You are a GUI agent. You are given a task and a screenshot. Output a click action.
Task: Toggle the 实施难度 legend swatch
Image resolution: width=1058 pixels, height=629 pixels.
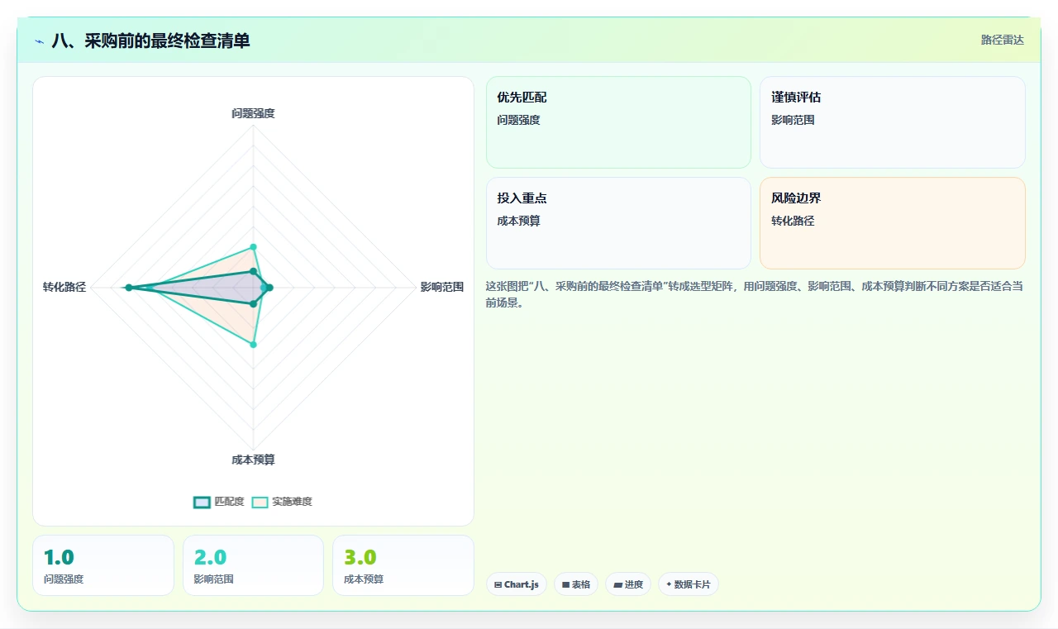(260, 502)
